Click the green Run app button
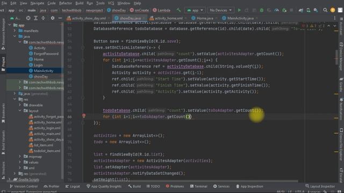Image resolution: width=344 pixels, height=193 pixels. point(239,10)
